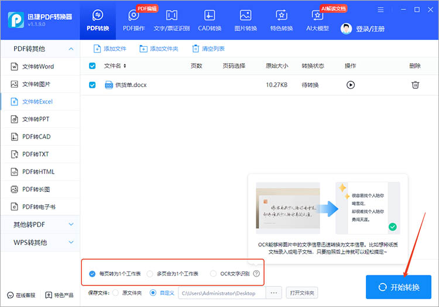This screenshot has width=439, height=307.
Task: Click the 迅捷PDF转换器 logo
Action: click(16, 20)
